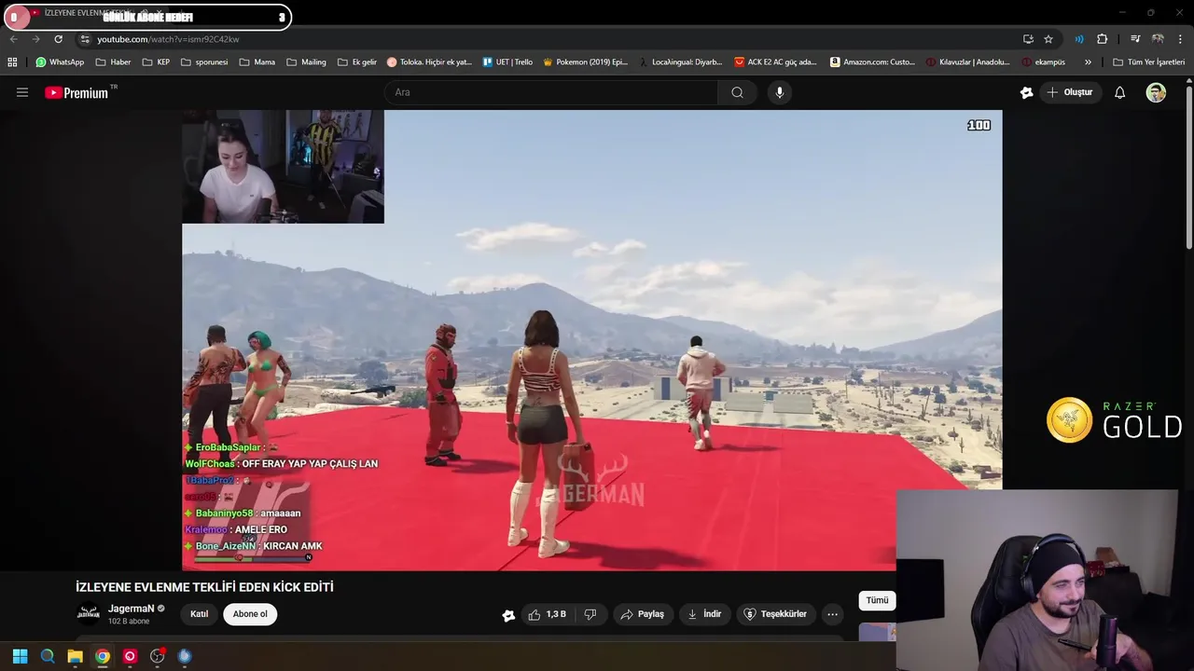Expand the Ek gelir bookmarks folder
Screen dimensions: 1194x671
[356, 62]
